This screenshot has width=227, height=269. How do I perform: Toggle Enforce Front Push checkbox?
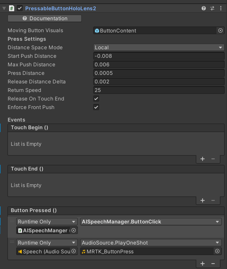tap(96, 107)
